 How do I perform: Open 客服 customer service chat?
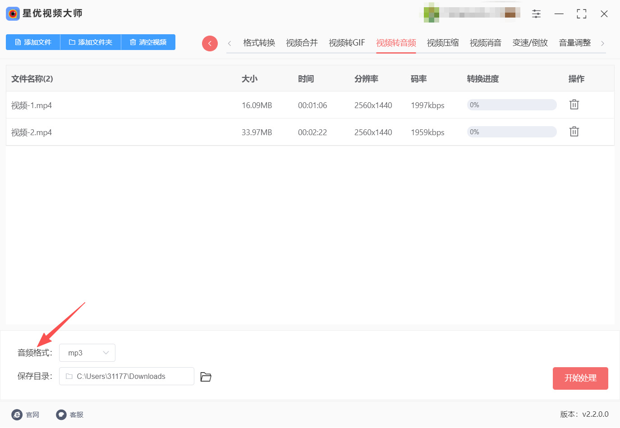(x=70, y=414)
